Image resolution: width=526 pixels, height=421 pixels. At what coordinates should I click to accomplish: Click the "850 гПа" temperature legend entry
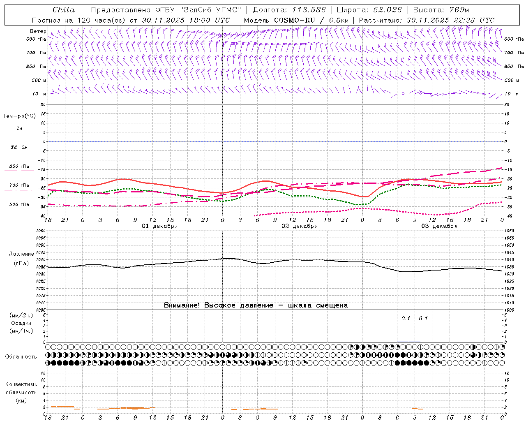pos(19,167)
